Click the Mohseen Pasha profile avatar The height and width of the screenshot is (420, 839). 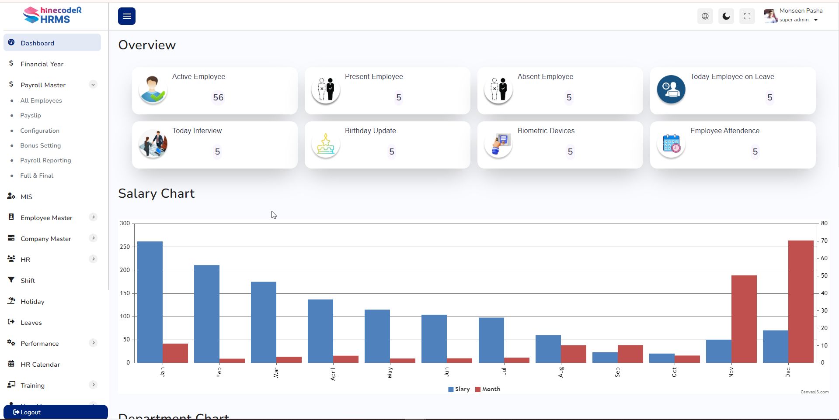[770, 16]
